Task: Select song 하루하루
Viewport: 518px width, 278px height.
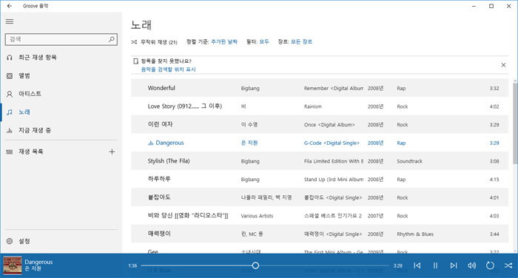Action: pyautogui.click(x=320, y=179)
